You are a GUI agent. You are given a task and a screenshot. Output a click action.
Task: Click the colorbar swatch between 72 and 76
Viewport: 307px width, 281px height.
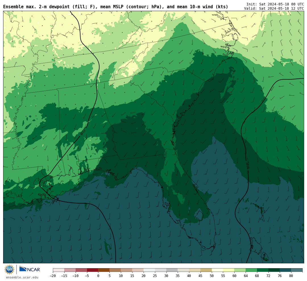click(274, 270)
